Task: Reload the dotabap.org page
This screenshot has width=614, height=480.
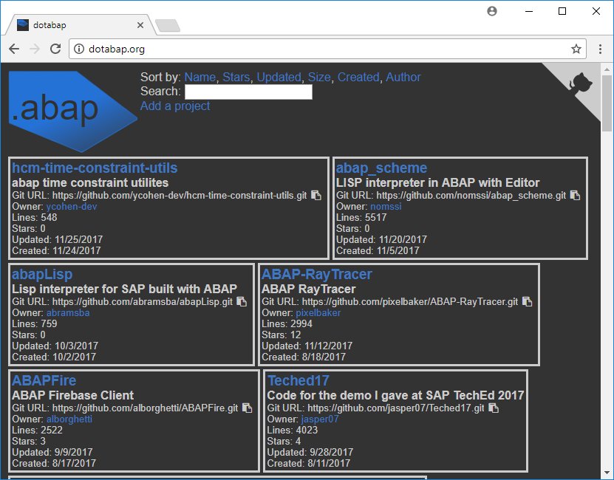Action: (55, 49)
